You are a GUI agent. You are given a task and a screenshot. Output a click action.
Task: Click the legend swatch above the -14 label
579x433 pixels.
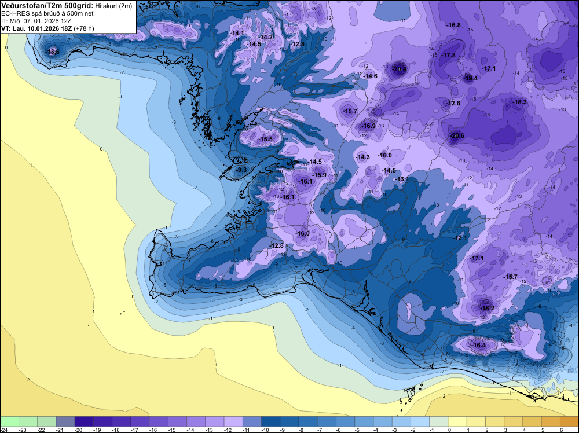click(196, 421)
